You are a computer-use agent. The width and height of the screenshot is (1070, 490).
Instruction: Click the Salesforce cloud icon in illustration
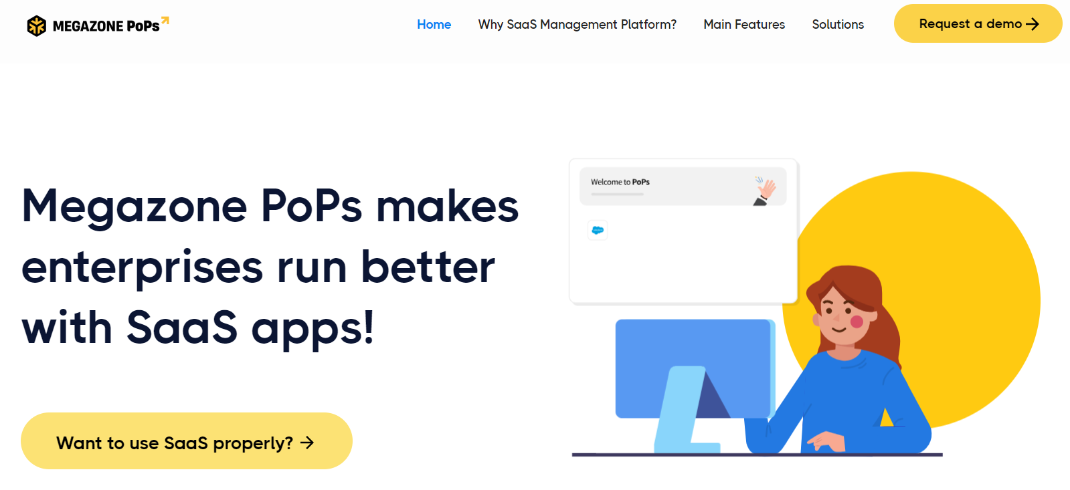(x=598, y=231)
